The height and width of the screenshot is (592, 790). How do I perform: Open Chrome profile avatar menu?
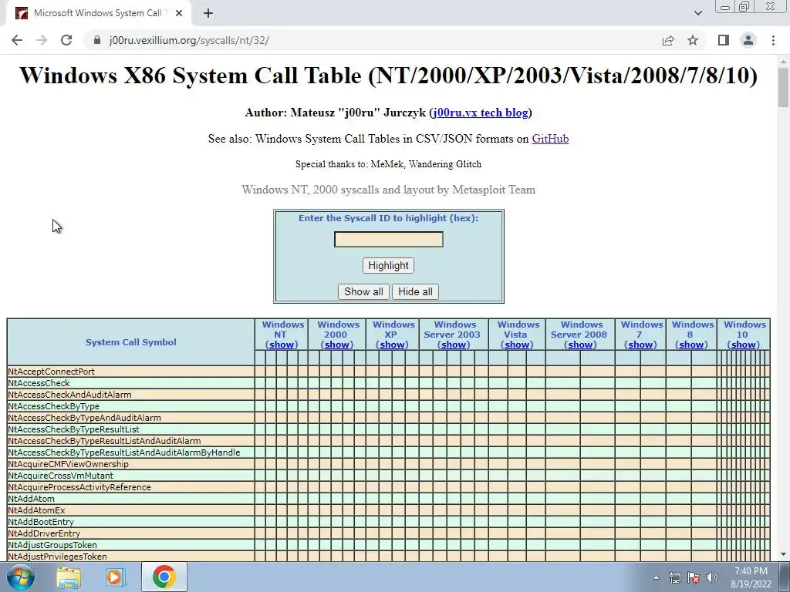pyautogui.click(x=748, y=40)
